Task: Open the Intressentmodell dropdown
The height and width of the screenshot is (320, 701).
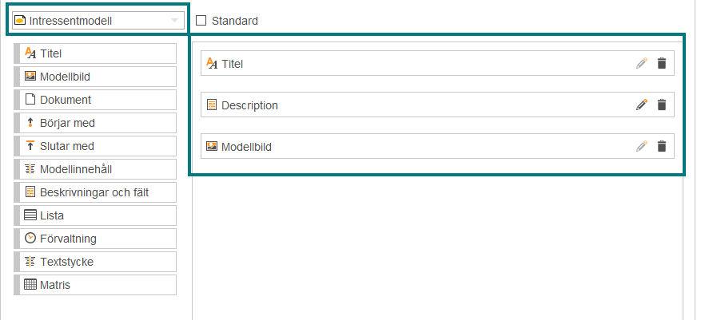Action: click(98, 21)
